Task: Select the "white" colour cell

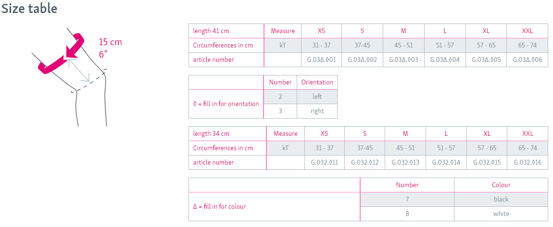Action: pyautogui.click(x=501, y=214)
